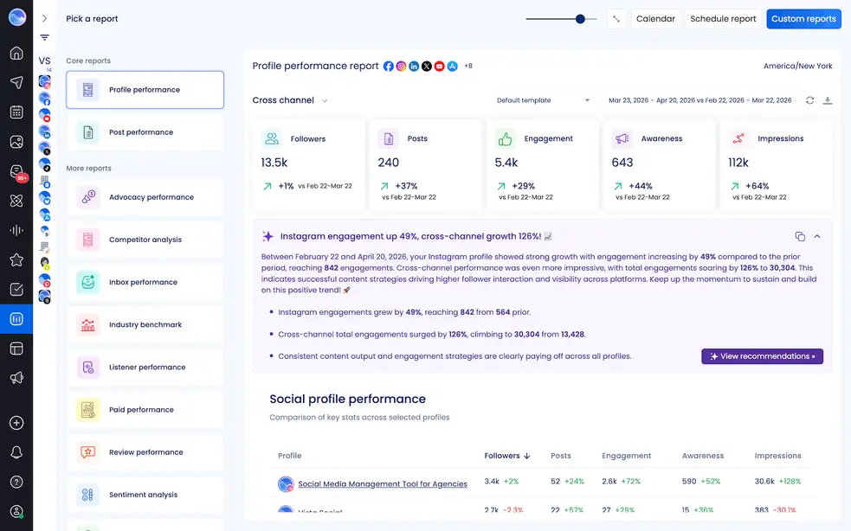
Task: Select the Listening audio-waves icon
Action: pos(17,228)
